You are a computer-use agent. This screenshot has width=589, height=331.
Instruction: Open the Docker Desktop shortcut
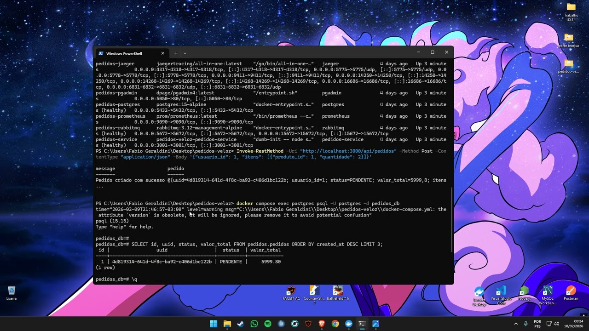(479, 296)
